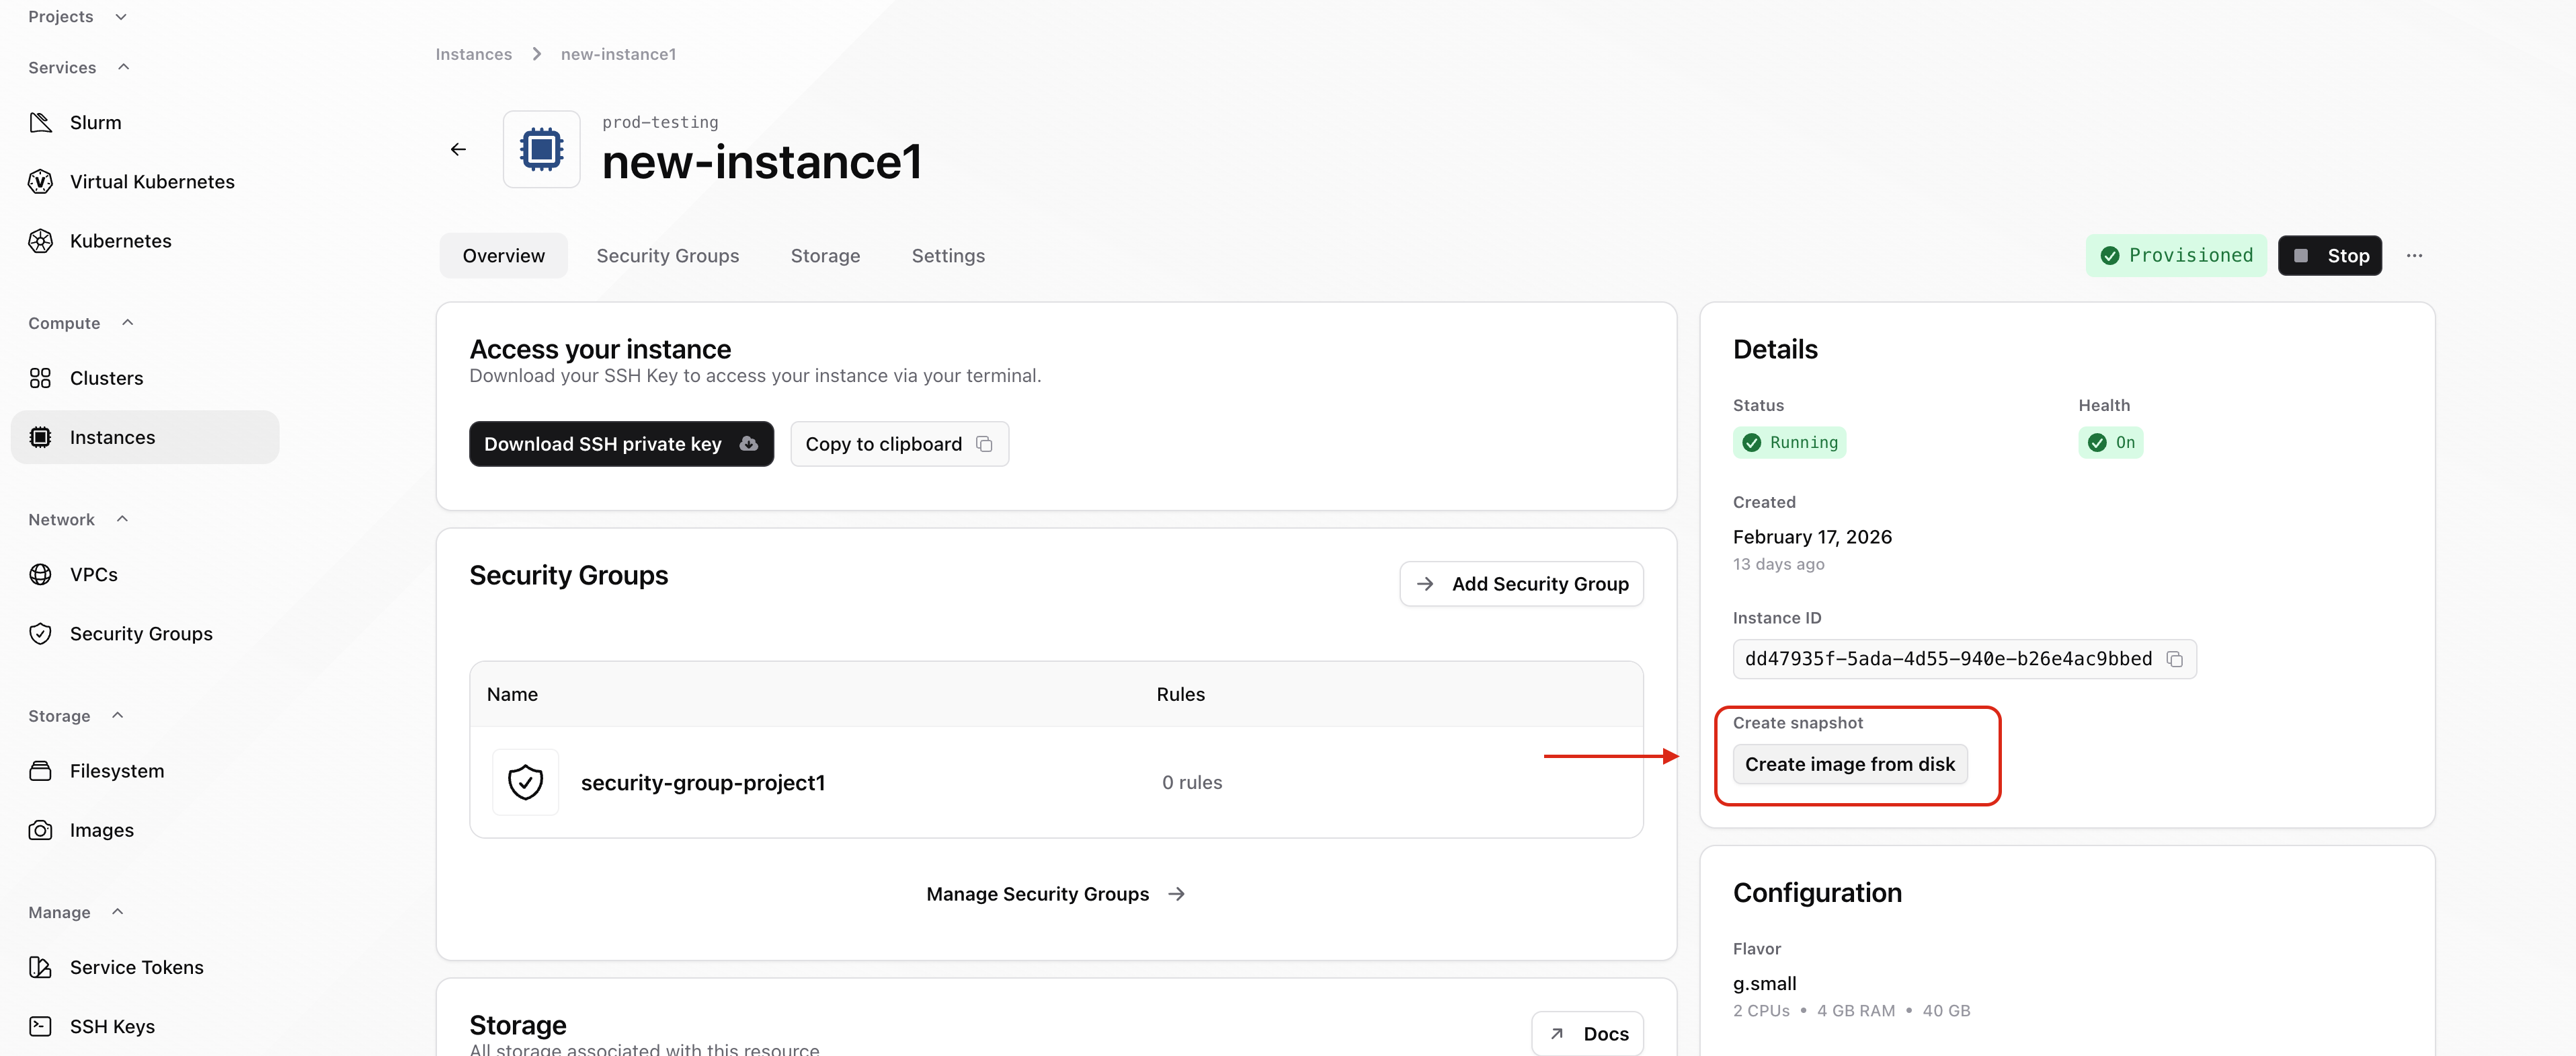Open Clusters via its grid icon
The width and height of the screenshot is (2576, 1056).
(x=40, y=379)
